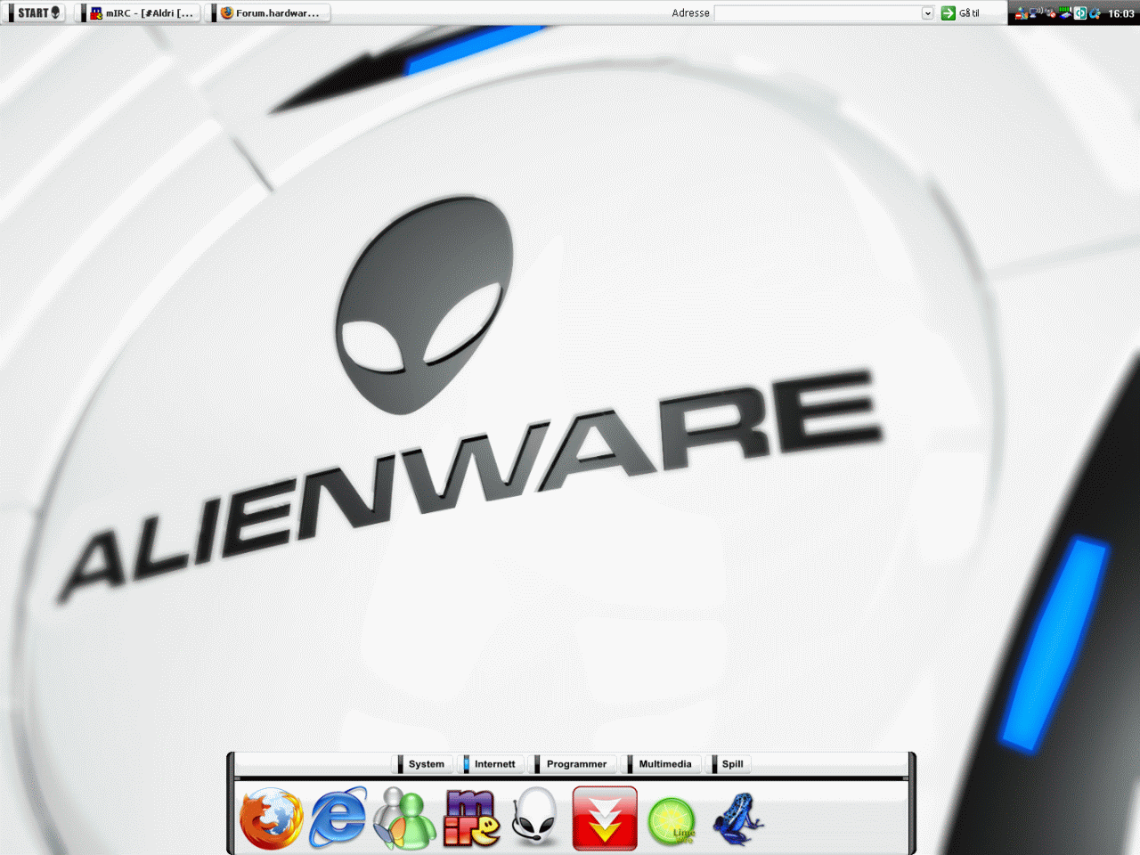Start MSN Messenger from the dock
1140x855 pixels.
coord(405,818)
